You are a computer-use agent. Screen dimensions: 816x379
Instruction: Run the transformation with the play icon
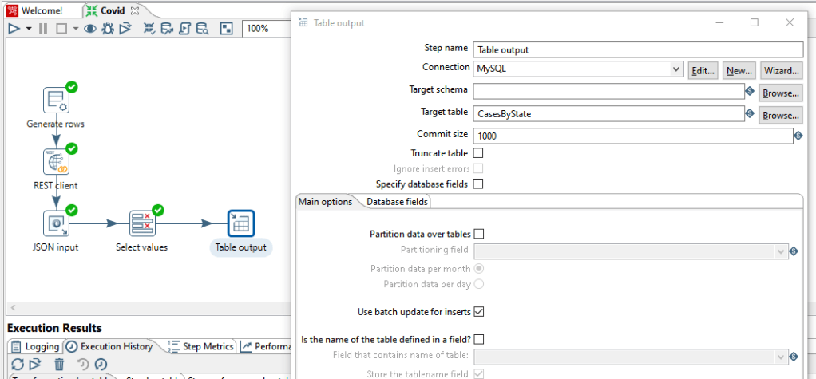click(14, 29)
